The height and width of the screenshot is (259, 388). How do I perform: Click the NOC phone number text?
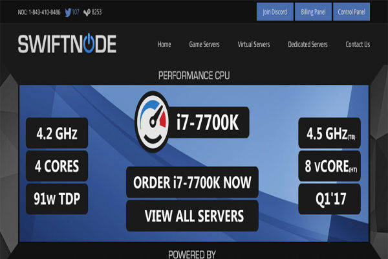coord(39,12)
